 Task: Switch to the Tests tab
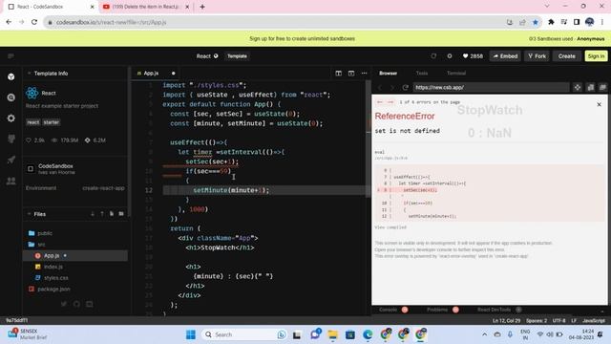coord(422,73)
